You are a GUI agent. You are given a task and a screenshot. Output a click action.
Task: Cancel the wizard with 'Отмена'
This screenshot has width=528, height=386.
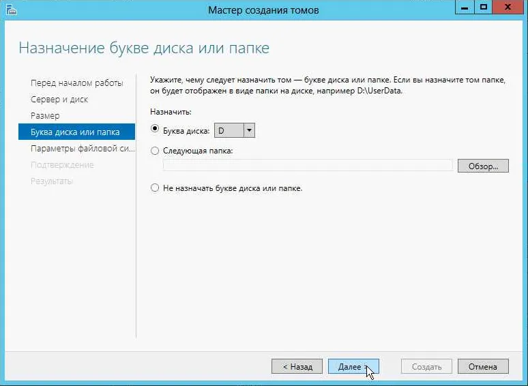coord(483,366)
